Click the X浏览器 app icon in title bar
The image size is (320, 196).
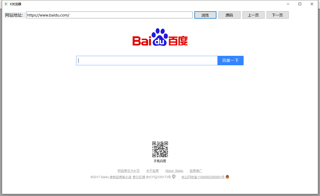[x=6, y=4]
